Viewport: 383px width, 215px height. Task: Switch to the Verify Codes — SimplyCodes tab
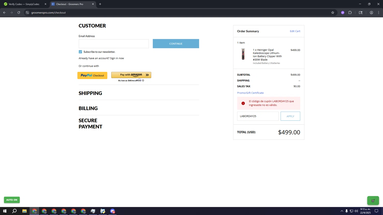[24, 4]
